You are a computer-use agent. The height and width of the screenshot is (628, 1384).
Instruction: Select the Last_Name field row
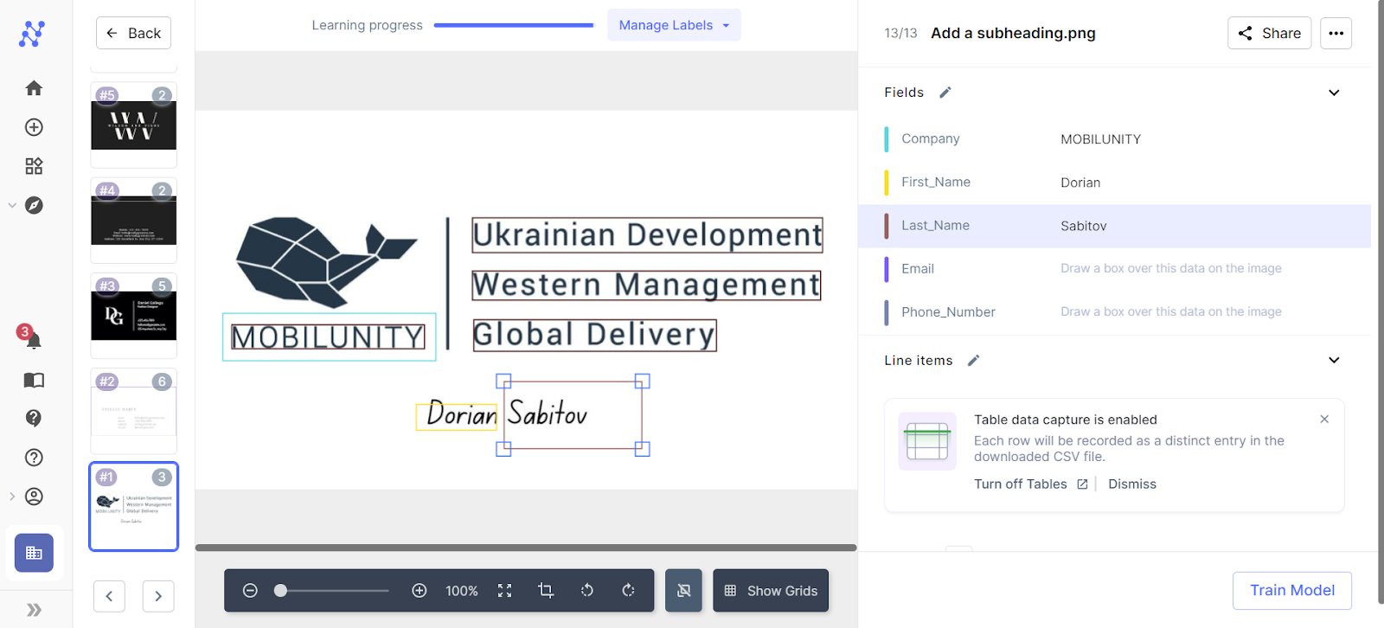tap(1114, 226)
